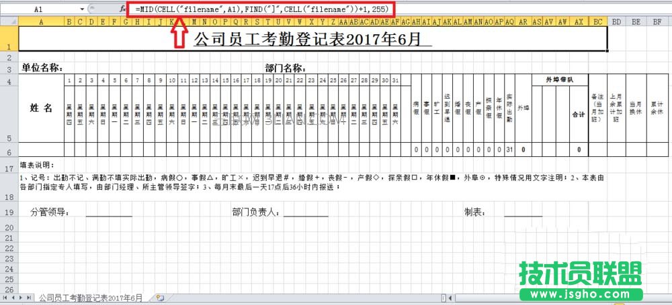Click the notes paragraph starting 1、记号

coord(312,182)
